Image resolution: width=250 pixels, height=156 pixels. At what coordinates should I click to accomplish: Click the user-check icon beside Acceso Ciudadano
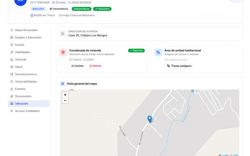click(12, 111)
